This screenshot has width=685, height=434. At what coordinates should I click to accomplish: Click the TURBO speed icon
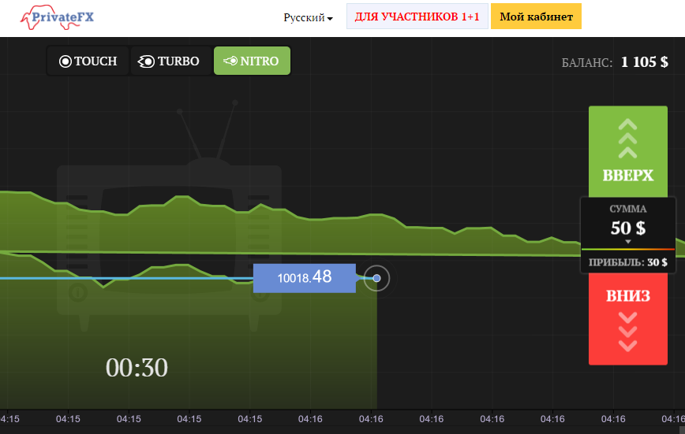point(146,61)
